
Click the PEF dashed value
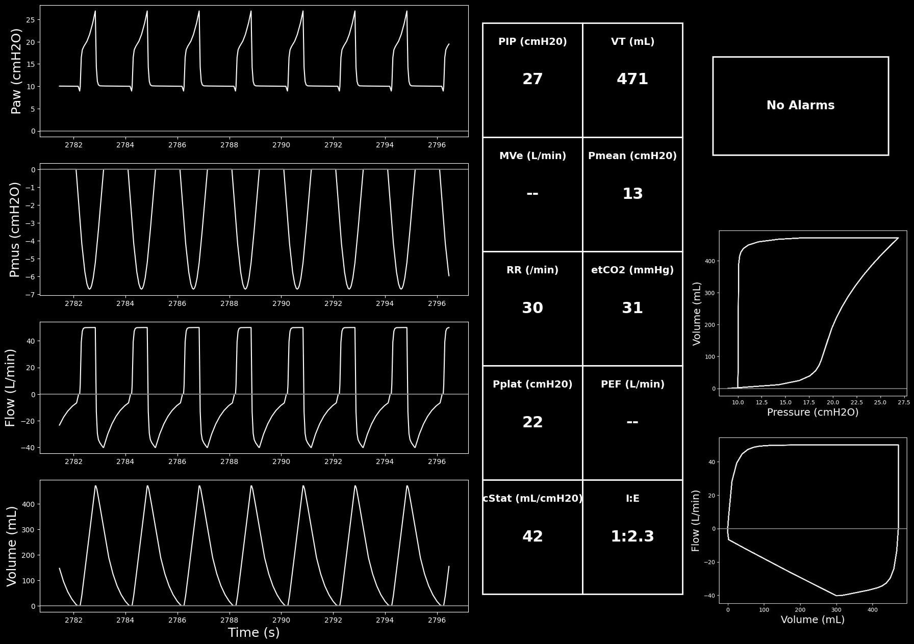[x=632, y=422]
